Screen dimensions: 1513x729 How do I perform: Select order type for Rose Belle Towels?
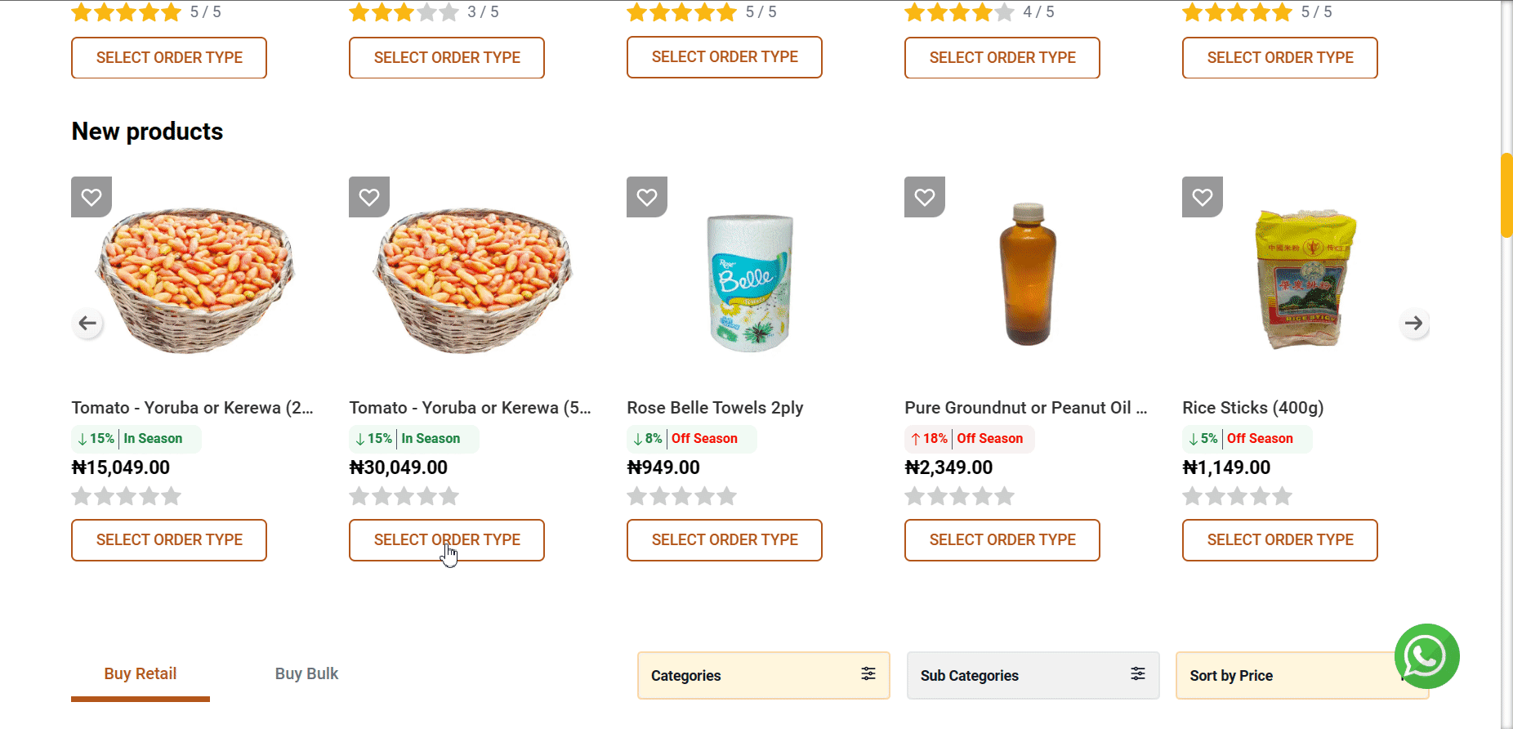(x=725, y=540)
